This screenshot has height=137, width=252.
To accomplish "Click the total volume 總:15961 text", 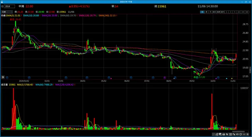I will [160, 6].
